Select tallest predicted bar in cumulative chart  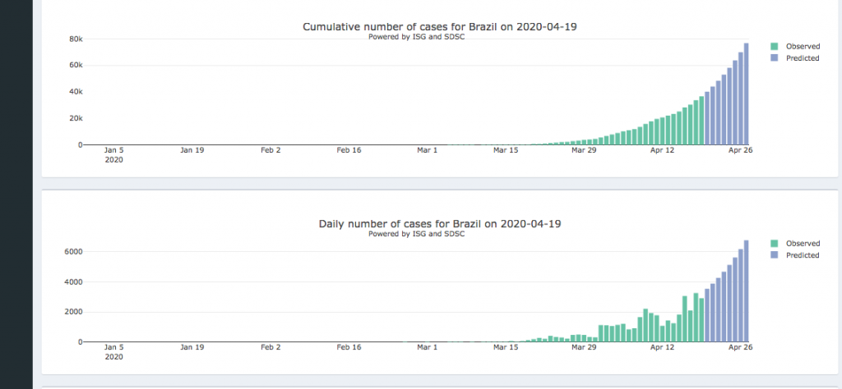click(x=746, y=94)
